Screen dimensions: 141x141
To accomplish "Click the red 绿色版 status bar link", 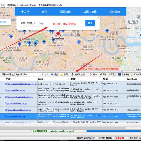I will pos(120,138).
